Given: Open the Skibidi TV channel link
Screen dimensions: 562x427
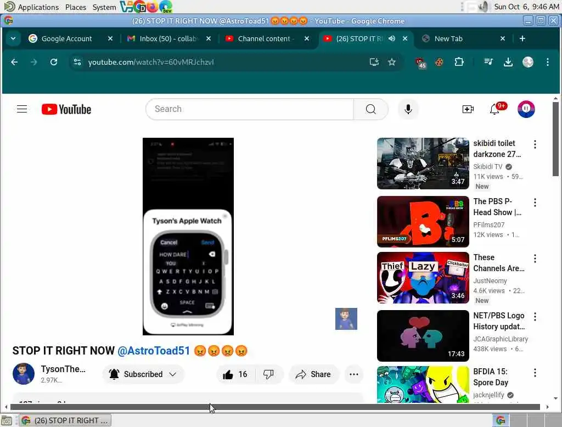Looking at the screenshot, I should (x=487, y=166).
